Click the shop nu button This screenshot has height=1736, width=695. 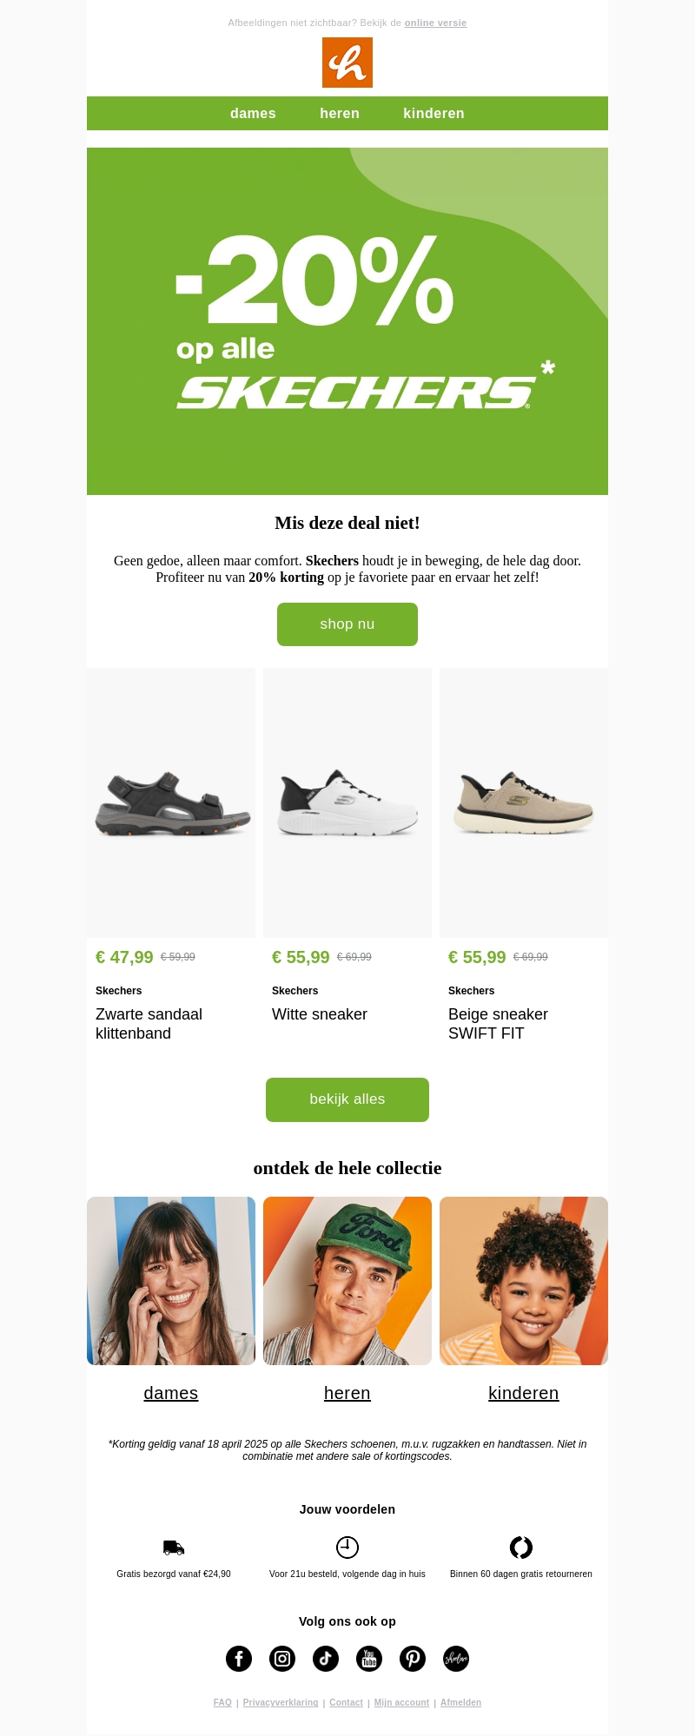(x=347, y=624)
